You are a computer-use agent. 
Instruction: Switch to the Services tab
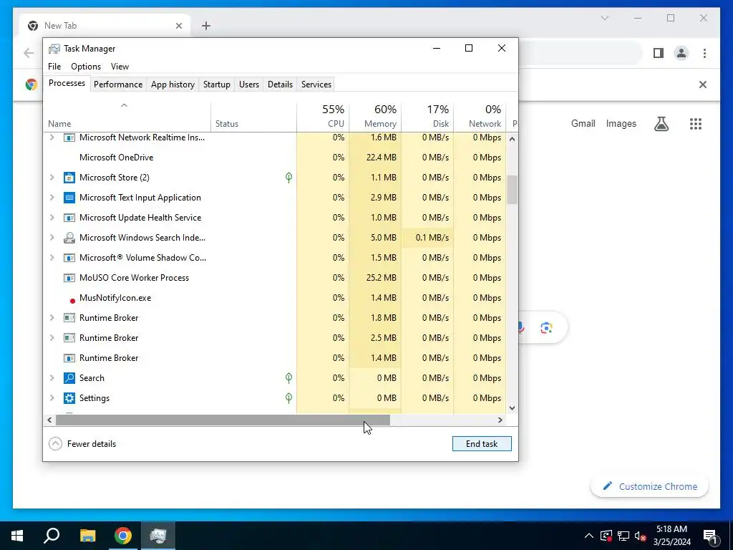(x=316, y=85)
